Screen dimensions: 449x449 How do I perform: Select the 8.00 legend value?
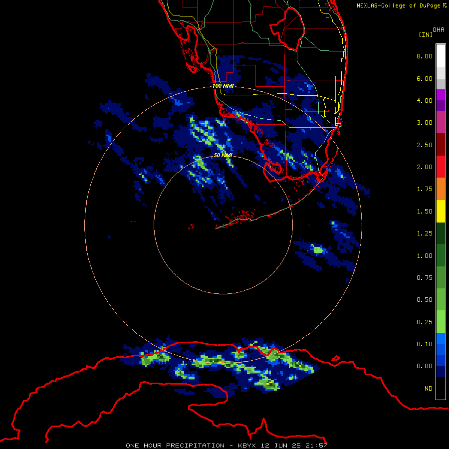tap(425, 56)
